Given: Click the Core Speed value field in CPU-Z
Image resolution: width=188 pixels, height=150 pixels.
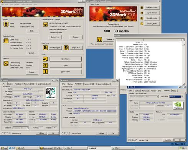Looking at the screenshot, I should (20, 114).
